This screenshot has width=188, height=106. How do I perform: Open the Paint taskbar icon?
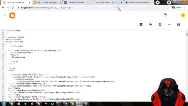point(46,104)
